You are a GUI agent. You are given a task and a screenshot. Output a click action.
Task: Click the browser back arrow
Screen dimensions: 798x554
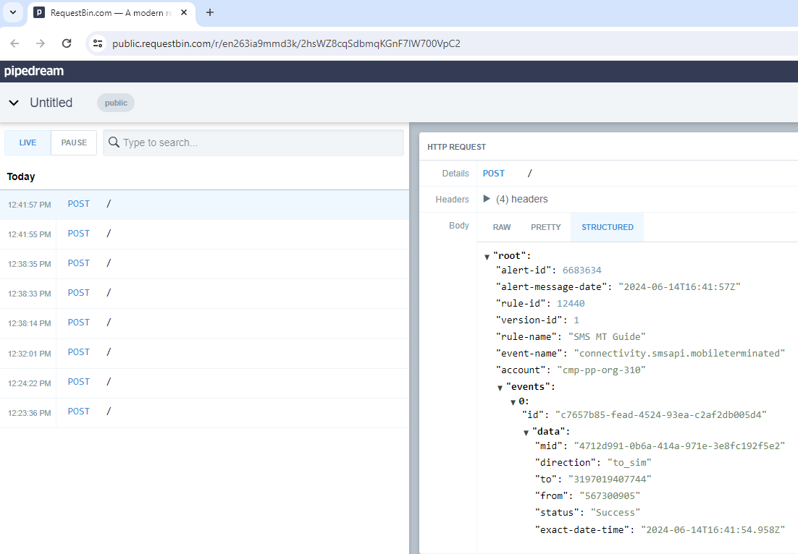click(14, 43)
